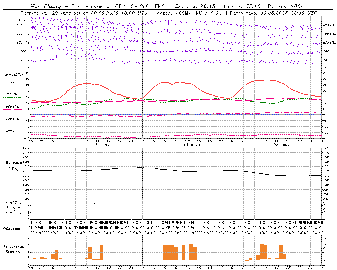Viewport: 337px width, 270px height.
Task: Click the 'Td 2м' dew point legend entry
Action: click(12, 94)
